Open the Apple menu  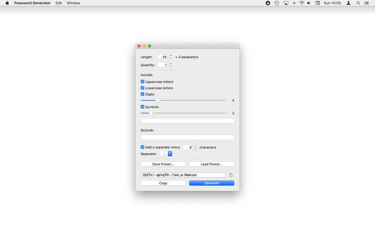[7, 3]
